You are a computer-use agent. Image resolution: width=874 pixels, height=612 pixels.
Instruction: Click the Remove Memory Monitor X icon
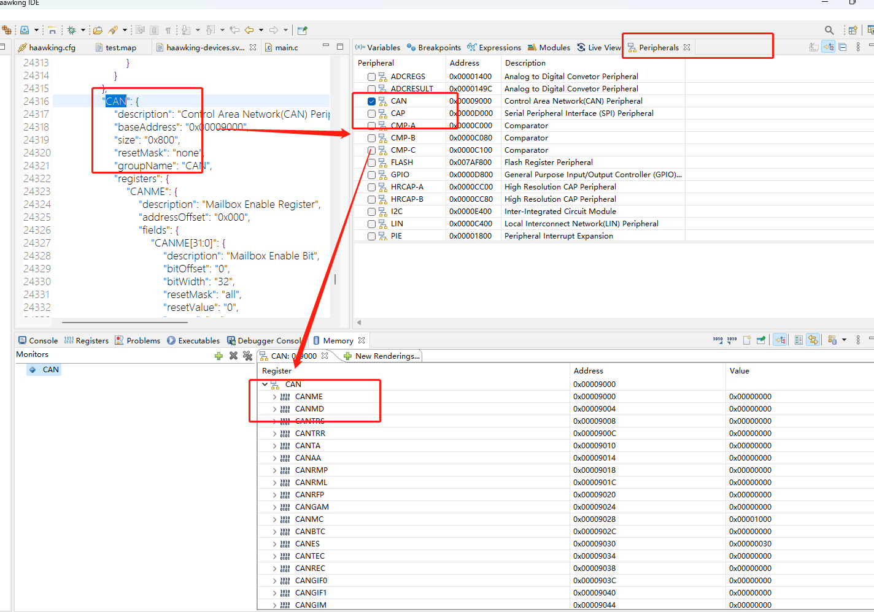(x=233, y=356)
